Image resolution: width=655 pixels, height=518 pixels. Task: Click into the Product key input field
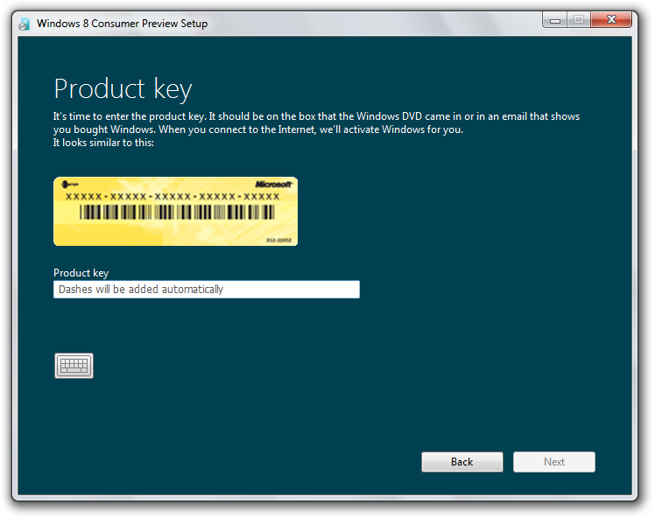click(x=207, y=290)
